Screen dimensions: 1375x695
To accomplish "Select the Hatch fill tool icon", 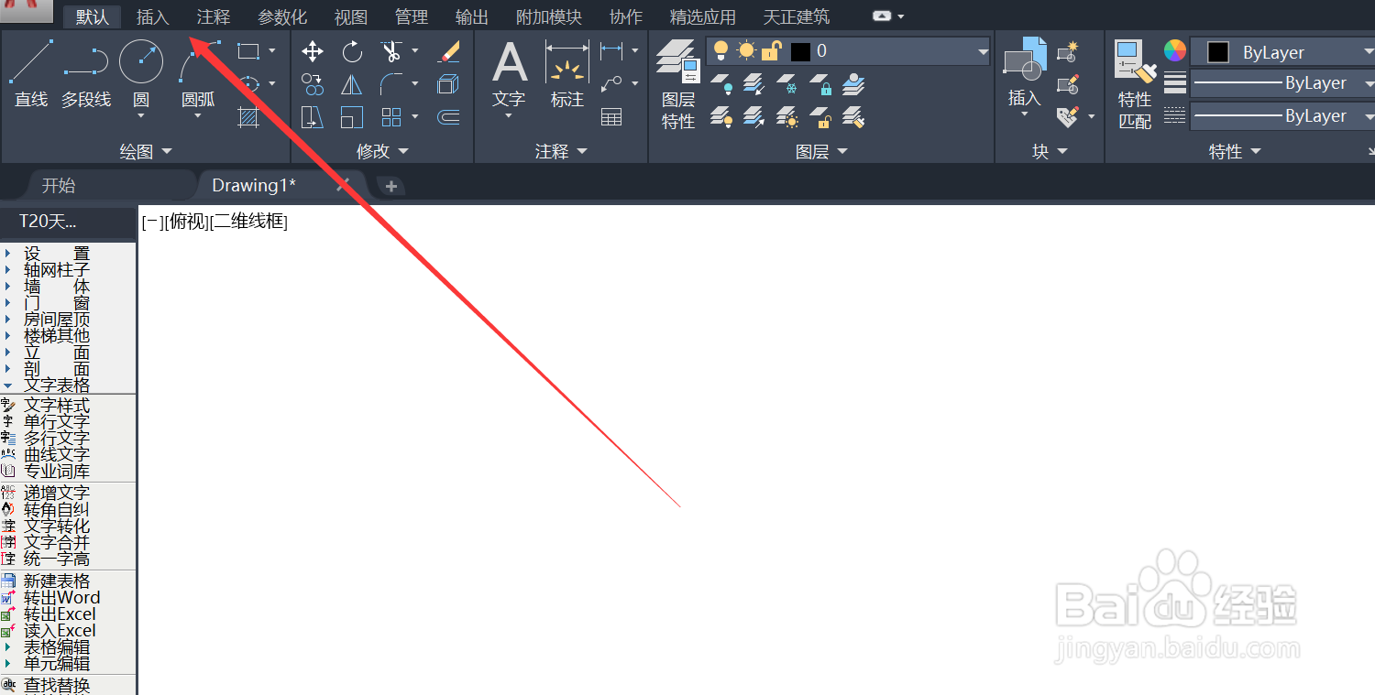I will 248,117.
